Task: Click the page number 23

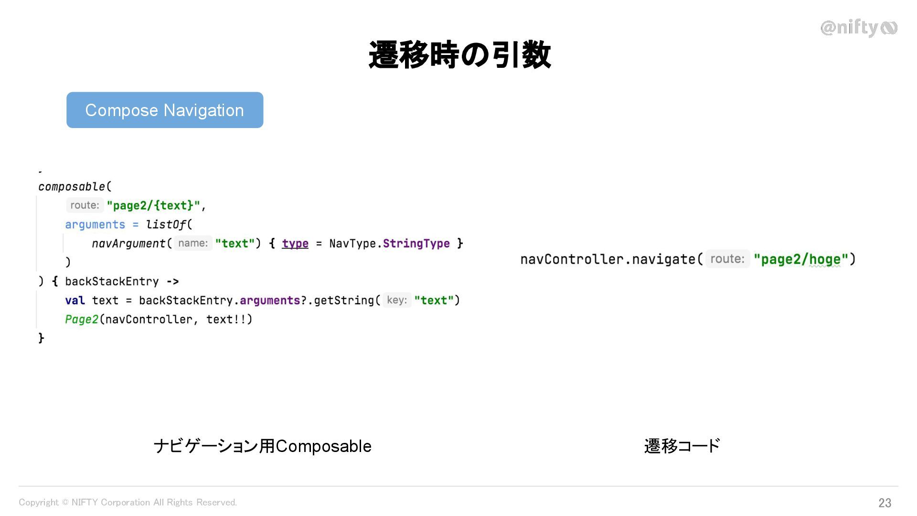Action: 885,503
